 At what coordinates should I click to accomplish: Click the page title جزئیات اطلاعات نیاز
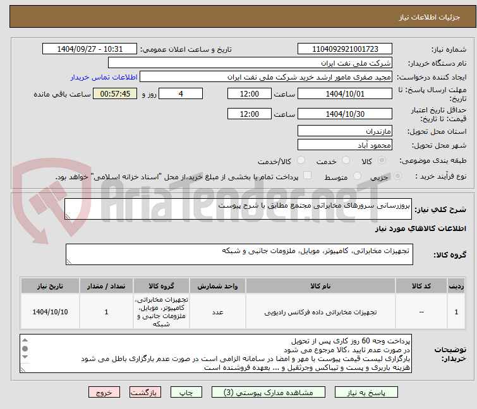pyautogui.click(x=429, y=17)
